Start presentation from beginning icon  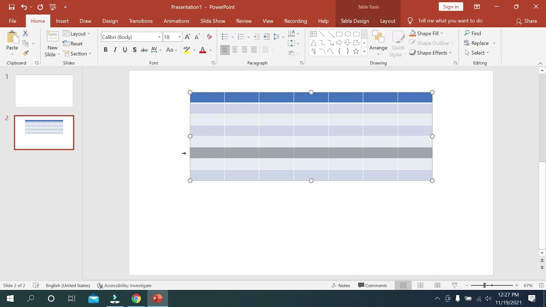point(52,7)
